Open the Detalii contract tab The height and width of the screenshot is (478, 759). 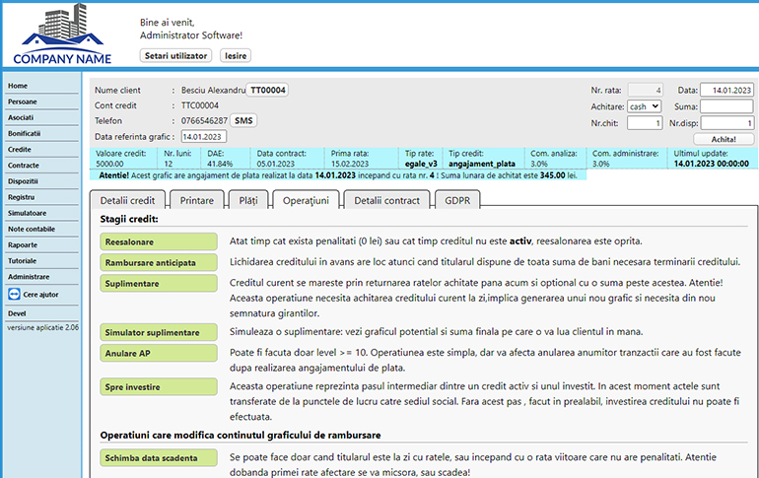coord(386,200)
